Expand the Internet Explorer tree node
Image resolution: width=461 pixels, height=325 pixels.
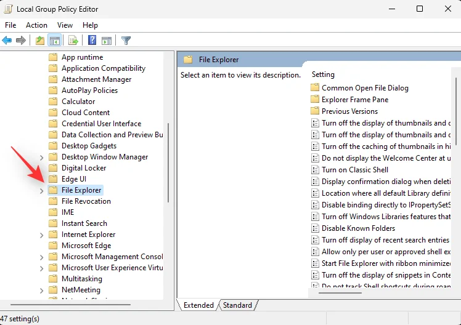tap(41, 235)
